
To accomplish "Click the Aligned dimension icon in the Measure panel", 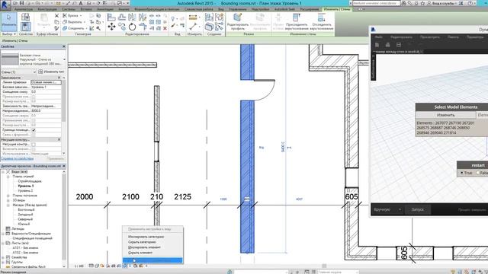I will pos(193,27).
